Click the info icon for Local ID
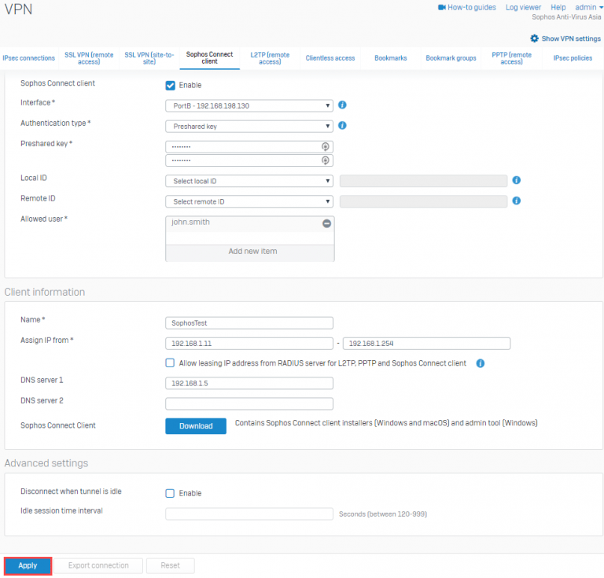Image resolution: width=604 pixels, height=578 pixels. (517, 180)
